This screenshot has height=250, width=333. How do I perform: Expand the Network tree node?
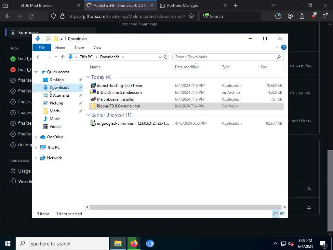[x=36, y=158]
